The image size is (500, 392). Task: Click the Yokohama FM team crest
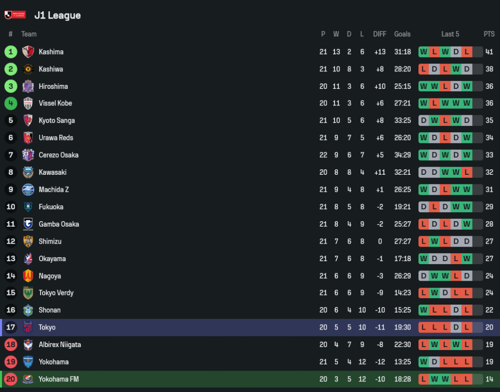click(x=28, y=379)
